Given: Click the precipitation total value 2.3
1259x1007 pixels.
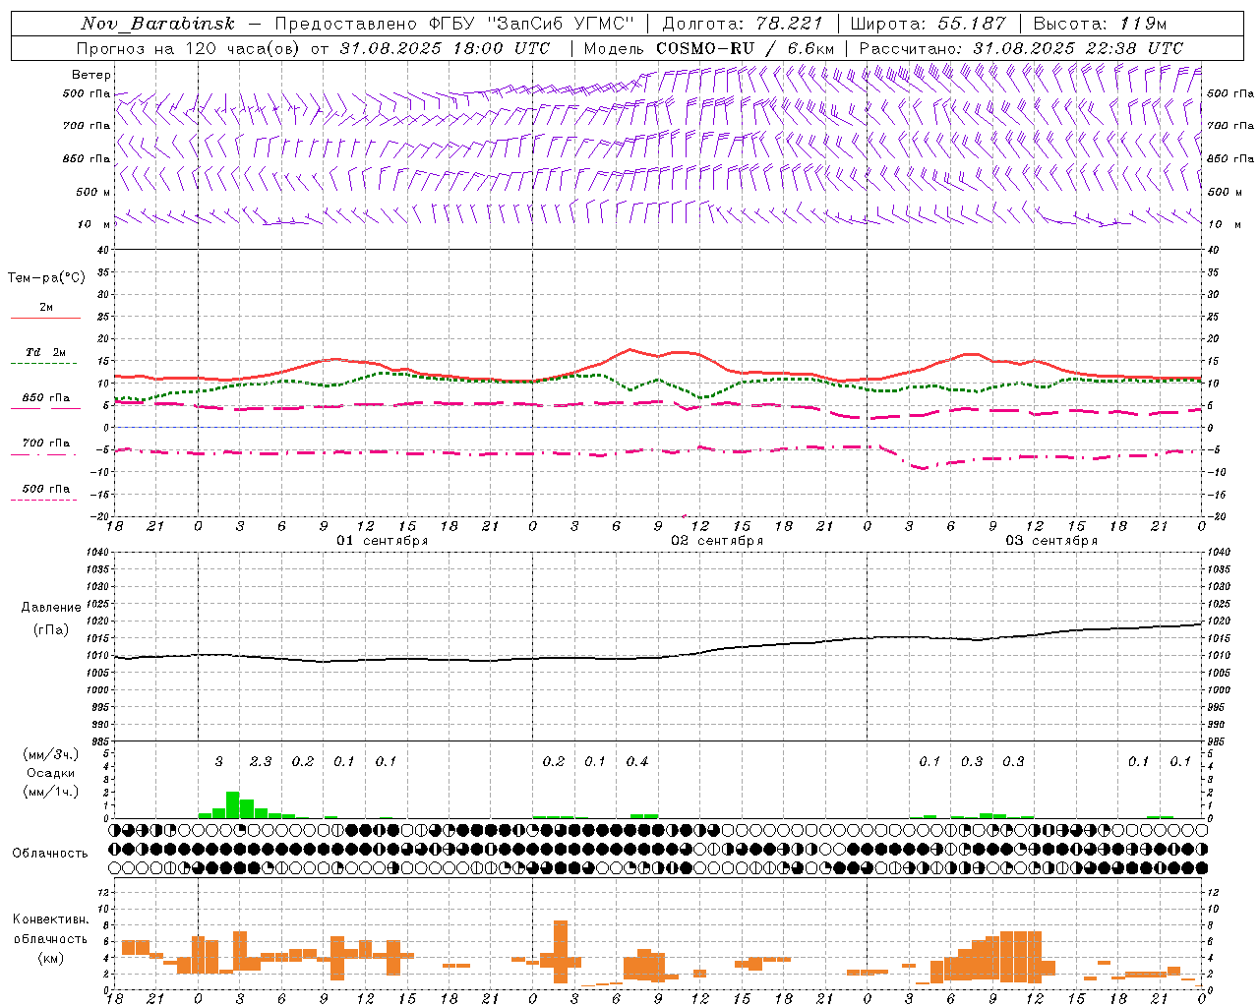Looking at the screenshot, I should coord(261,761).
